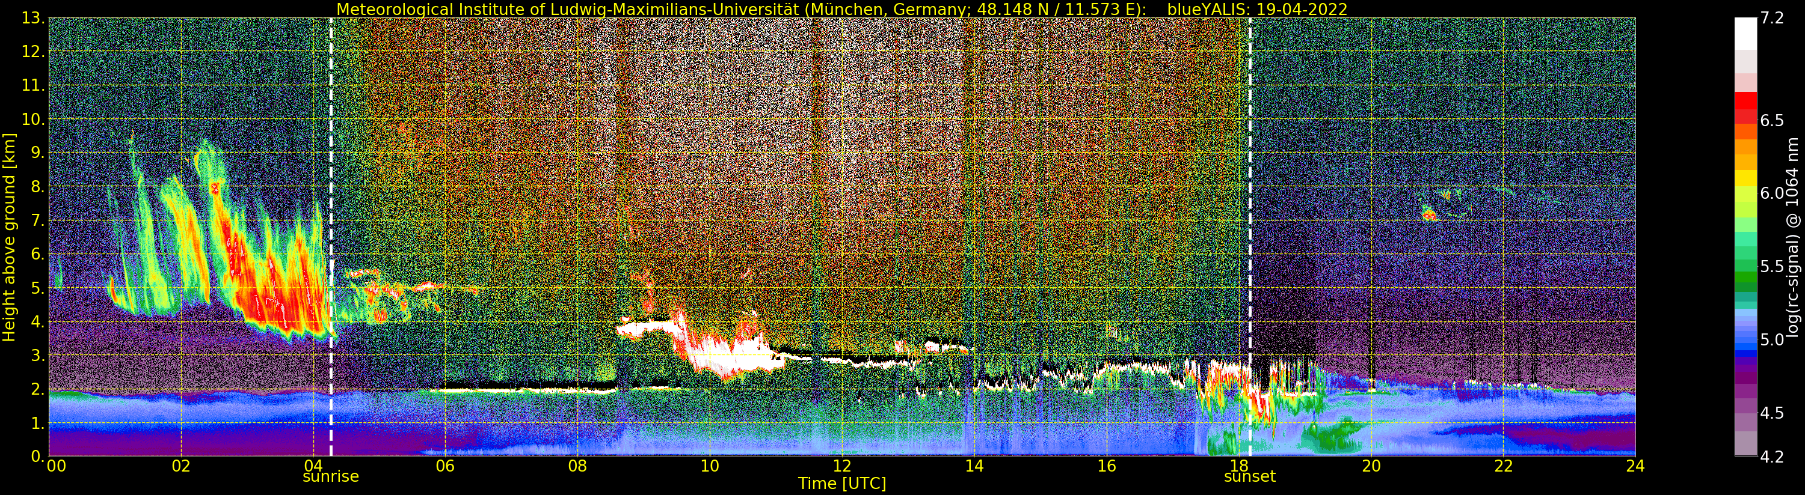Screen dimensions: 1805x495
Task: Click the height tick label 5.
Action: pyautogui.click(x=38, y=288)
